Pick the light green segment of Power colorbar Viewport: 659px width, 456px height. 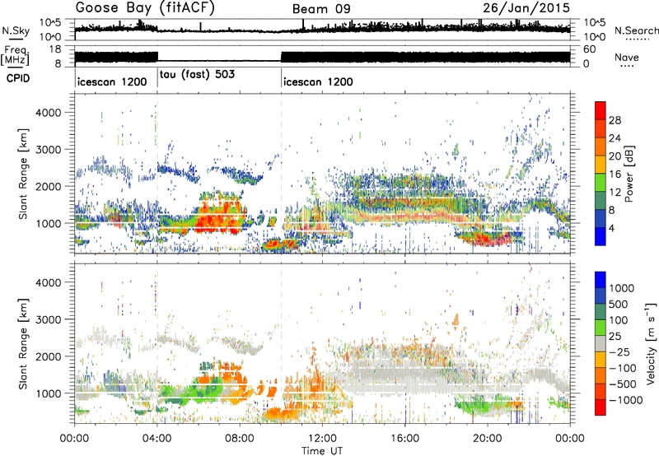(601, 183)
